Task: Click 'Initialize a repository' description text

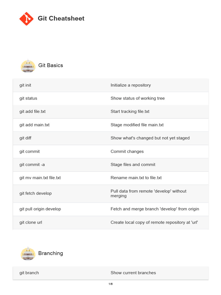Action: [131, 85]
